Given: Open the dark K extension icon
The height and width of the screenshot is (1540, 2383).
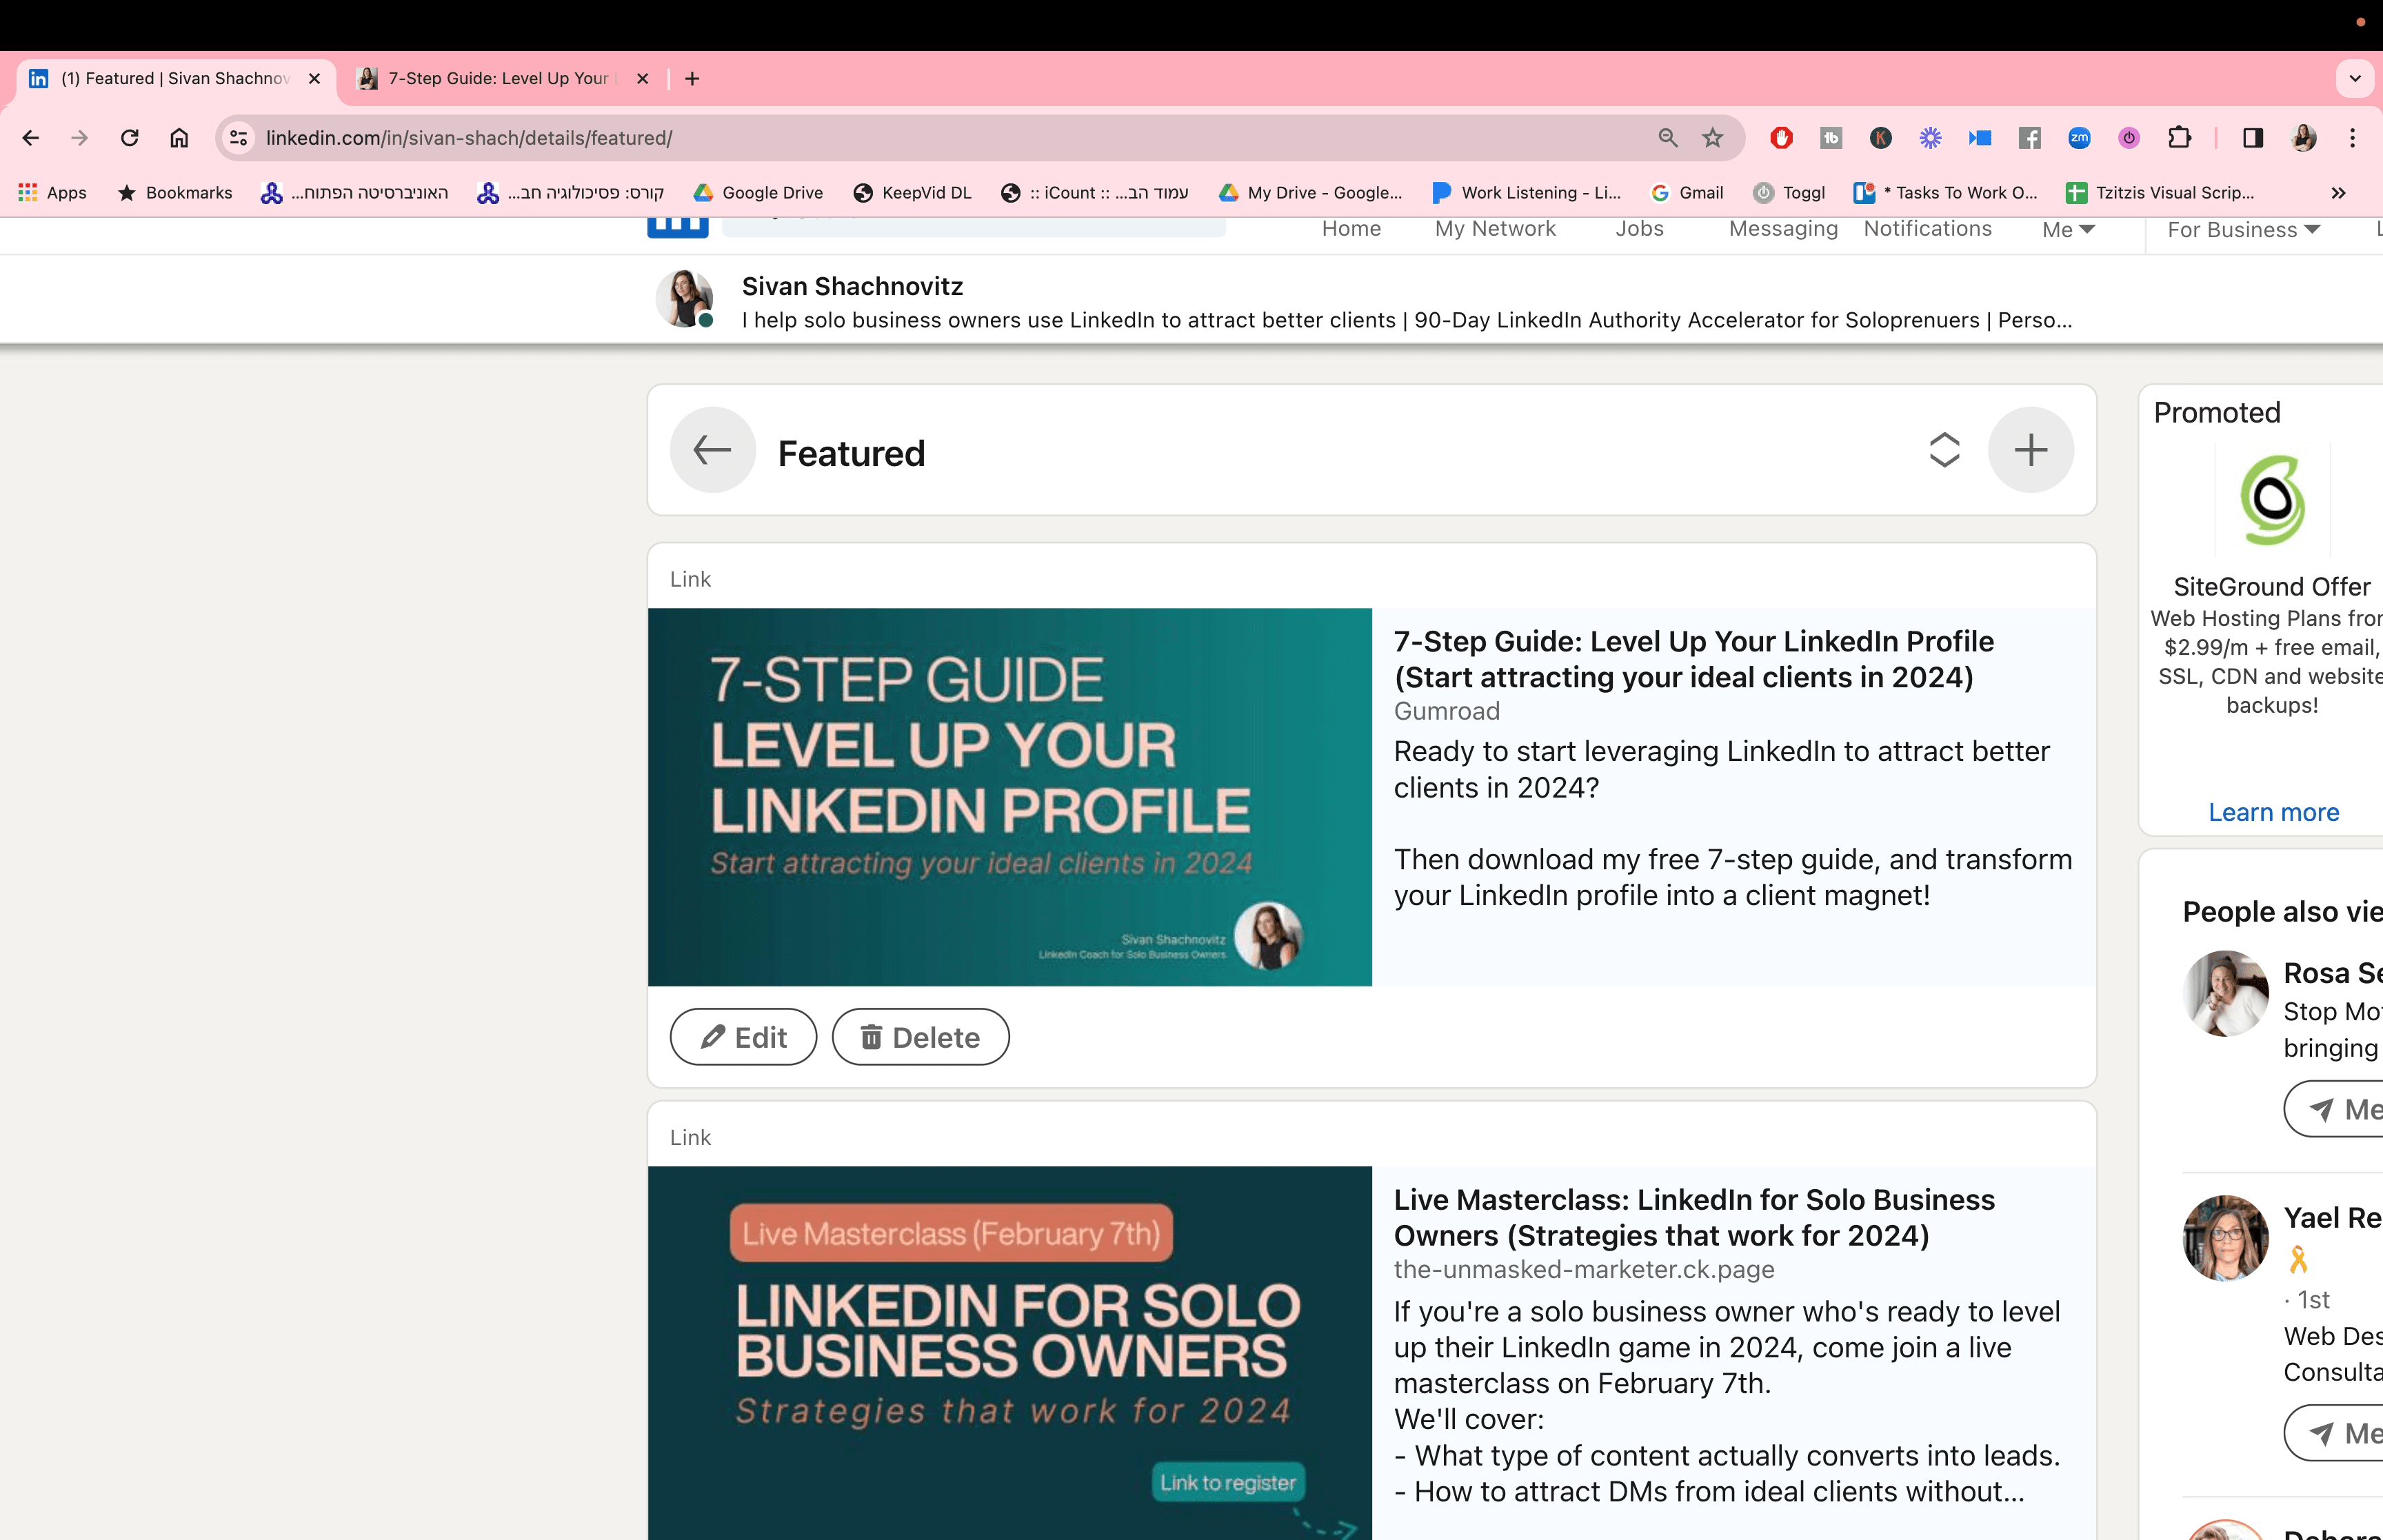Looking at the screenshot, I should click(1881, 138).
